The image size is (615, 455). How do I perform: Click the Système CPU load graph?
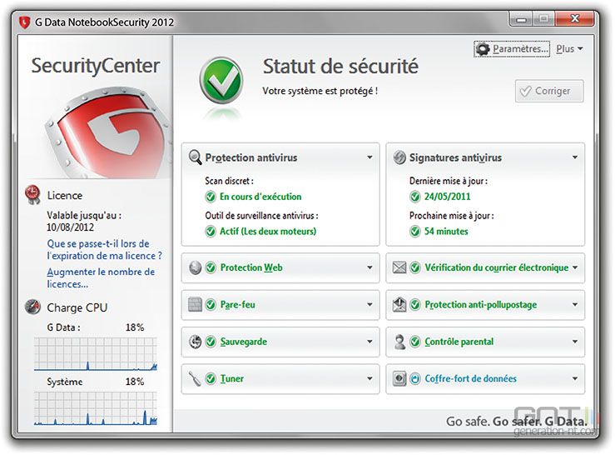pos(96,408)
